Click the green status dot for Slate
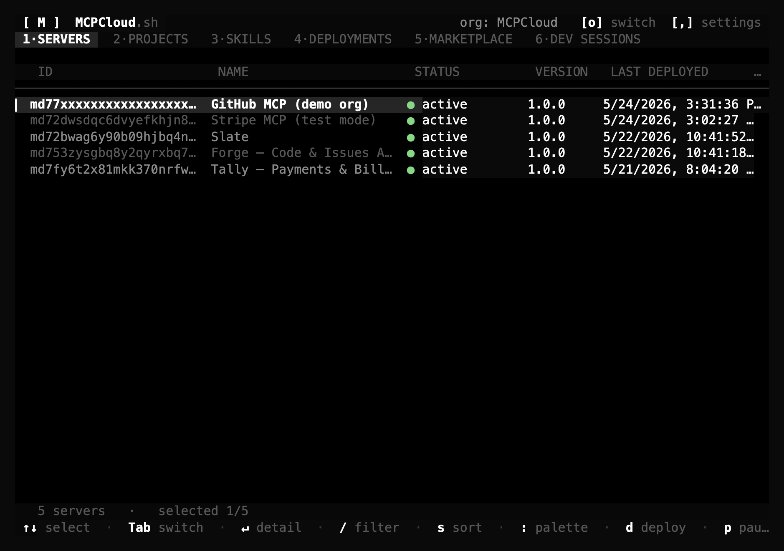 point(411,138)
